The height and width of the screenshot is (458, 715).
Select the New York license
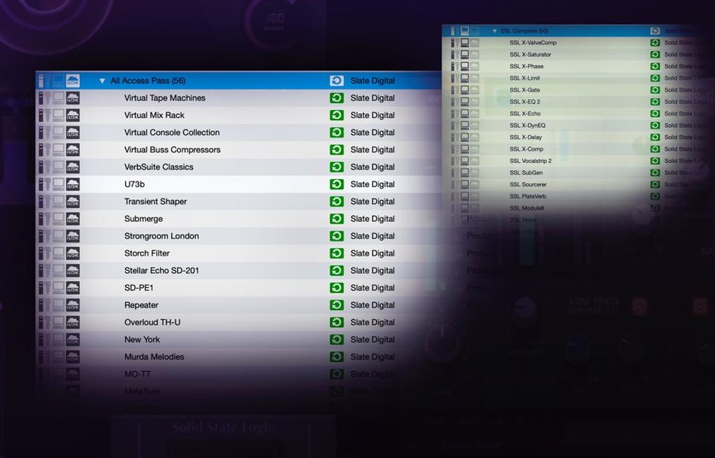[142, 340]
